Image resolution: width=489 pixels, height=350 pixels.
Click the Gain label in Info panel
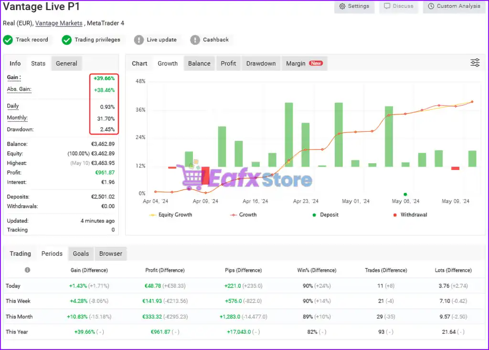[14, 77]
